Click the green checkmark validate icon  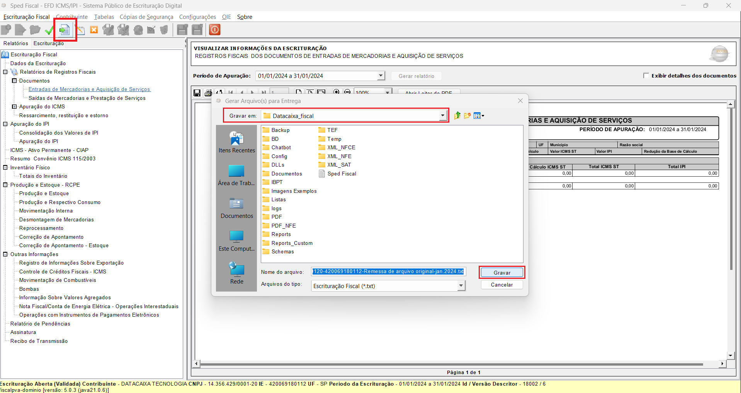49,30
